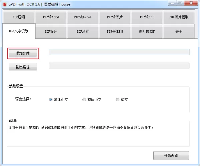This screenshot has height=166, width=200.
Task: Close the uPDF window
Action: (191, 3)
